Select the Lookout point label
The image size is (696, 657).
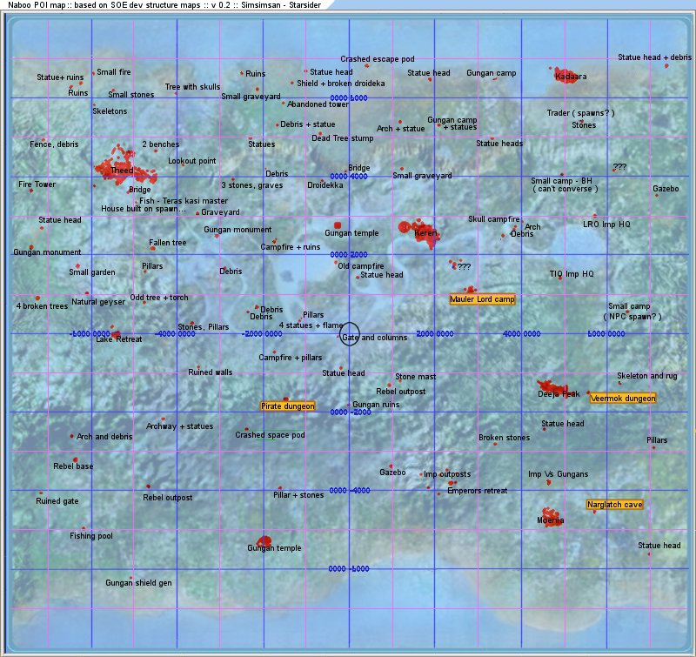pyautogui.click(x=191, y=161)
